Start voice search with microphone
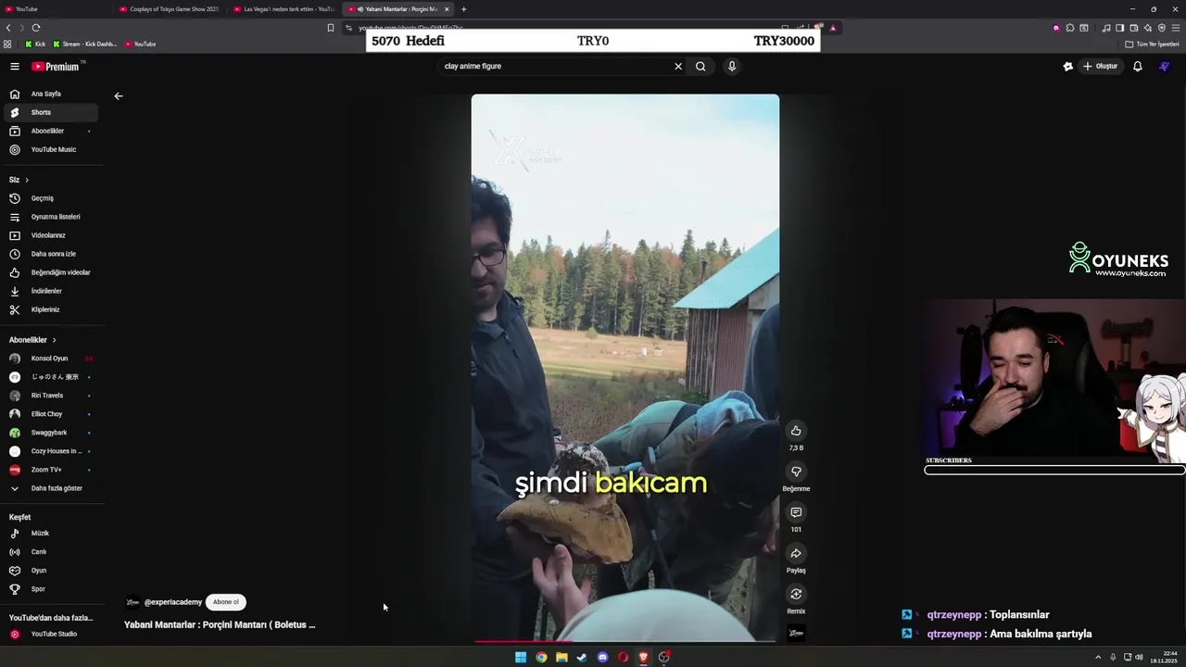This screenshot has width=1186, height=667. click(x=732, y=67)
